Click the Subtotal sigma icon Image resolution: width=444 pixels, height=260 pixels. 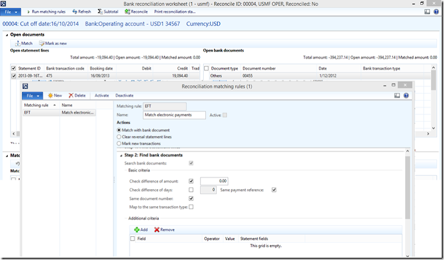pyautogui.click(x=100, y=11)
